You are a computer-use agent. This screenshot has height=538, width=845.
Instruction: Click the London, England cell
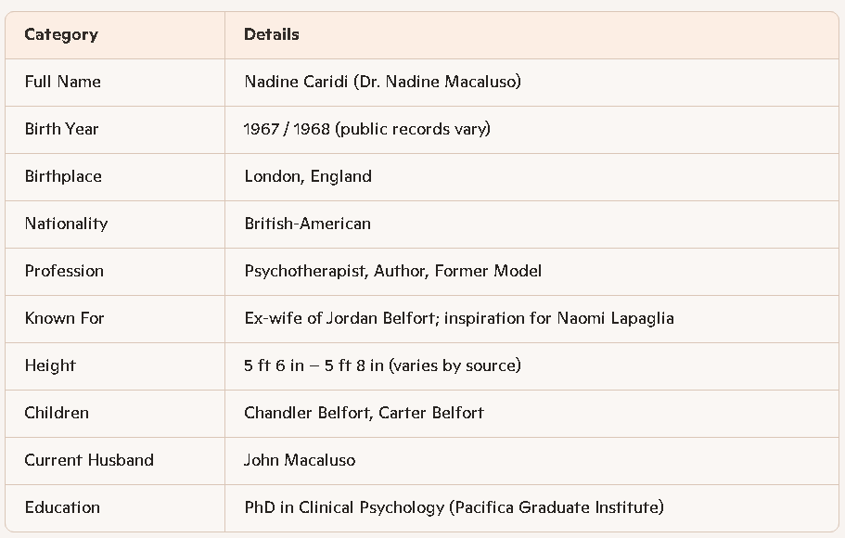point(308,176)
